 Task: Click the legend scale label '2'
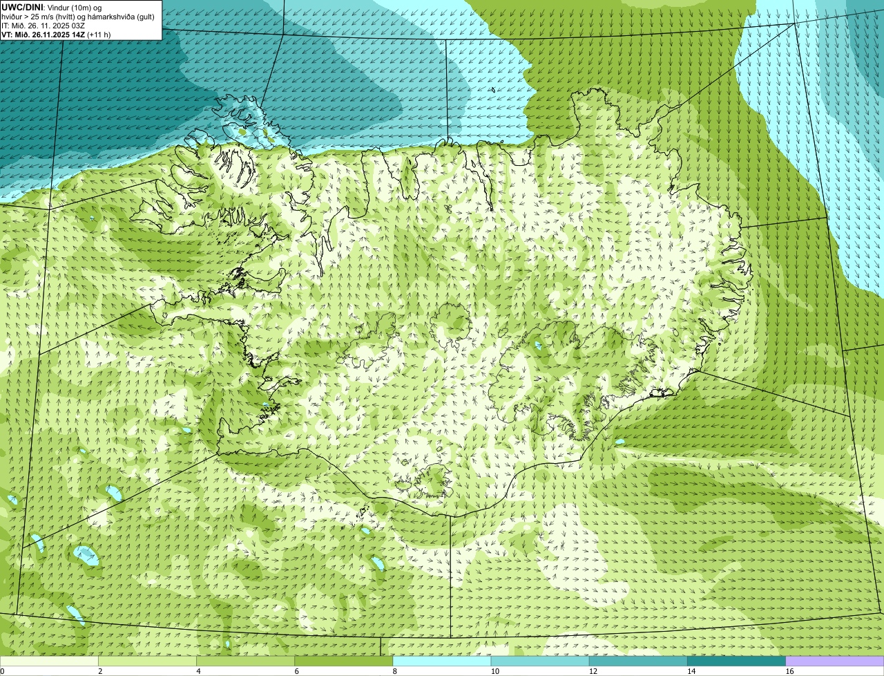point(101,671)
